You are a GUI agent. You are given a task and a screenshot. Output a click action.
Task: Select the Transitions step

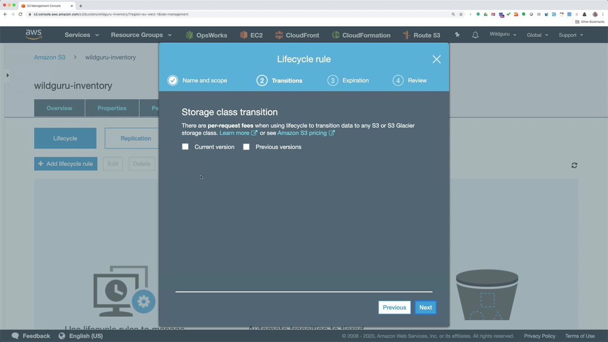279,80
